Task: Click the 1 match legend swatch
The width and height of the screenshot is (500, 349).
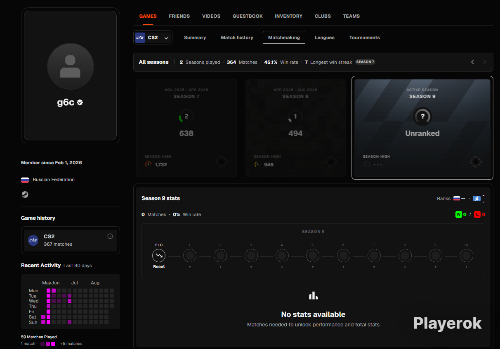Action: point(42,344)
